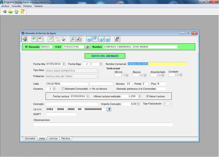Switch to the Lecturas tab
Viewport: 219px width, 157px height.
tap(53, 139)
